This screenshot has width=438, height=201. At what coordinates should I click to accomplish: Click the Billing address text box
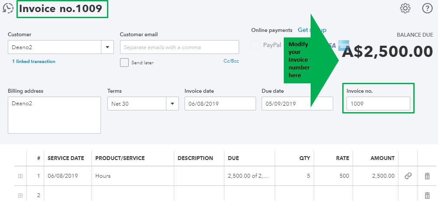pyautogui.click(x=54, y=115)
